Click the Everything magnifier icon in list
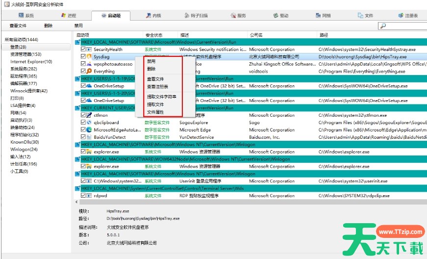The height and width of the screenshot is (259, 427). pos(89,72)
